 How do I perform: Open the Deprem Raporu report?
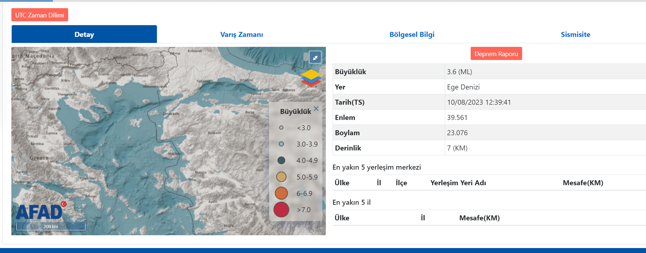pos(496,54)
